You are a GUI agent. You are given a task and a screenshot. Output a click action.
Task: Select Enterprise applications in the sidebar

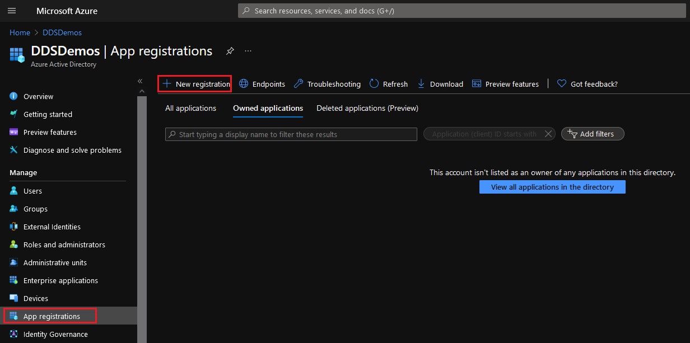(x=62, y=280)
